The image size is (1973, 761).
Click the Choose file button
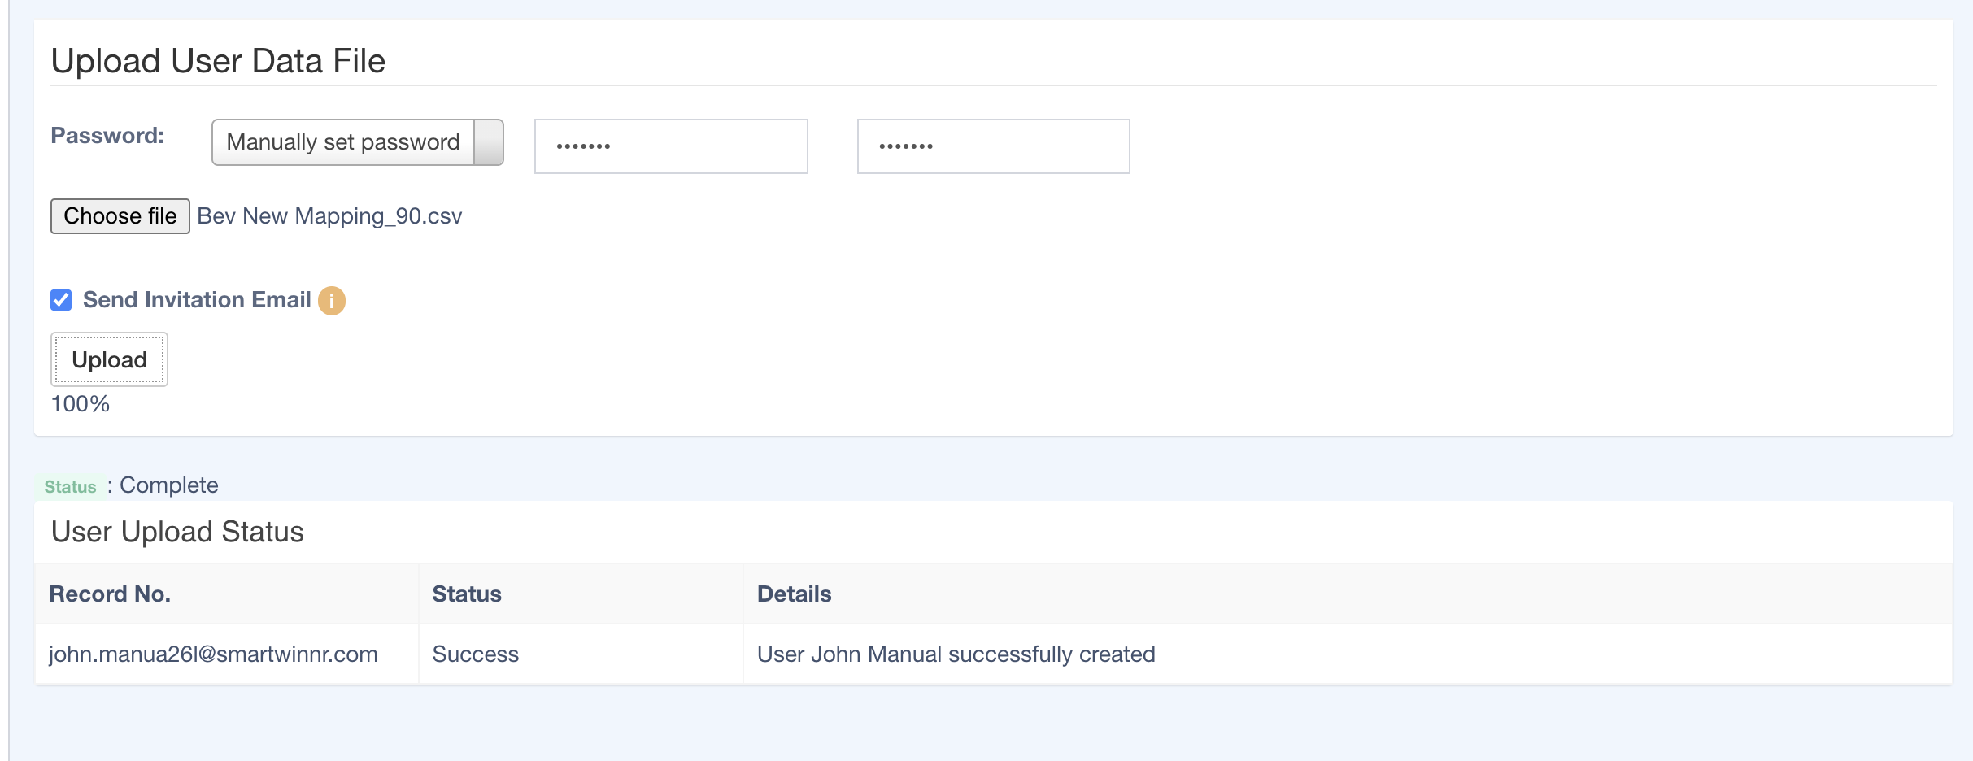120,216
